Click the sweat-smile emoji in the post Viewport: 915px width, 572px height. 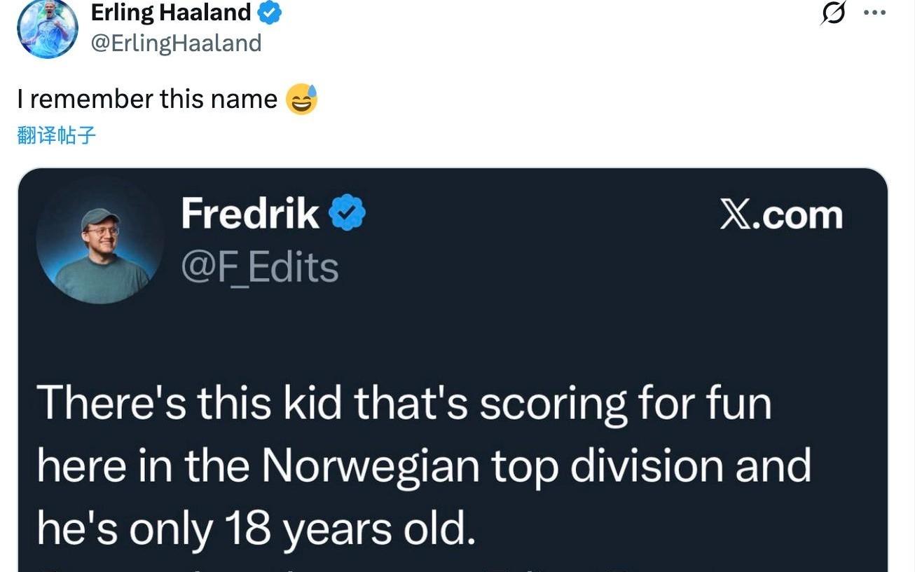(x=301, y=100)
